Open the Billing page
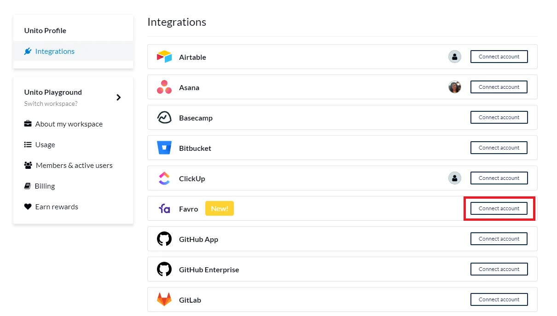 [45, 186]
